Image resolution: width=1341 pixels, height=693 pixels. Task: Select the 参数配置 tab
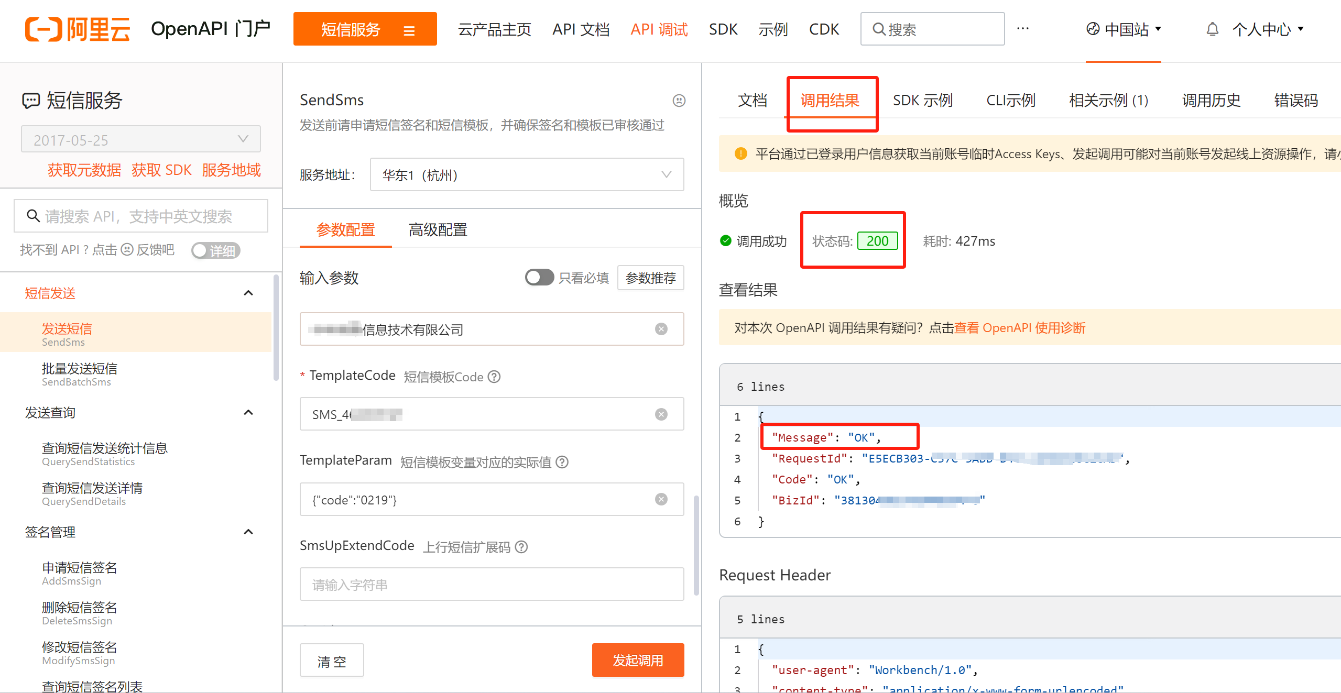(346, 229)
